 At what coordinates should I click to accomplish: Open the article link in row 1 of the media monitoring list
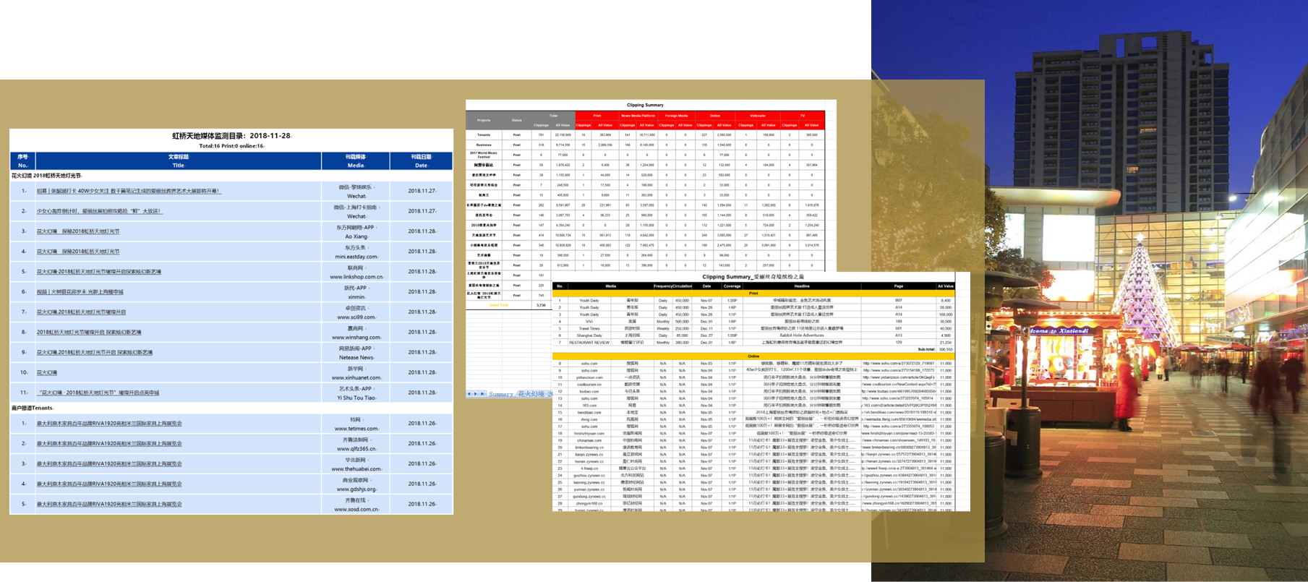click(x=128, y=191)
